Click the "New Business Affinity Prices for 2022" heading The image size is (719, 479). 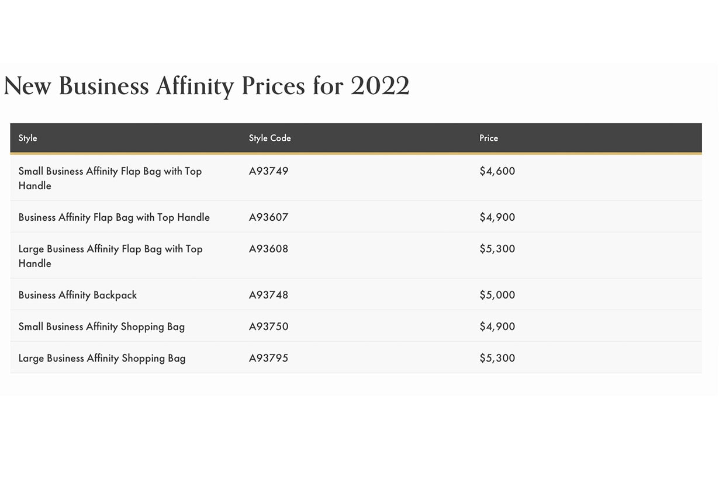206,86
